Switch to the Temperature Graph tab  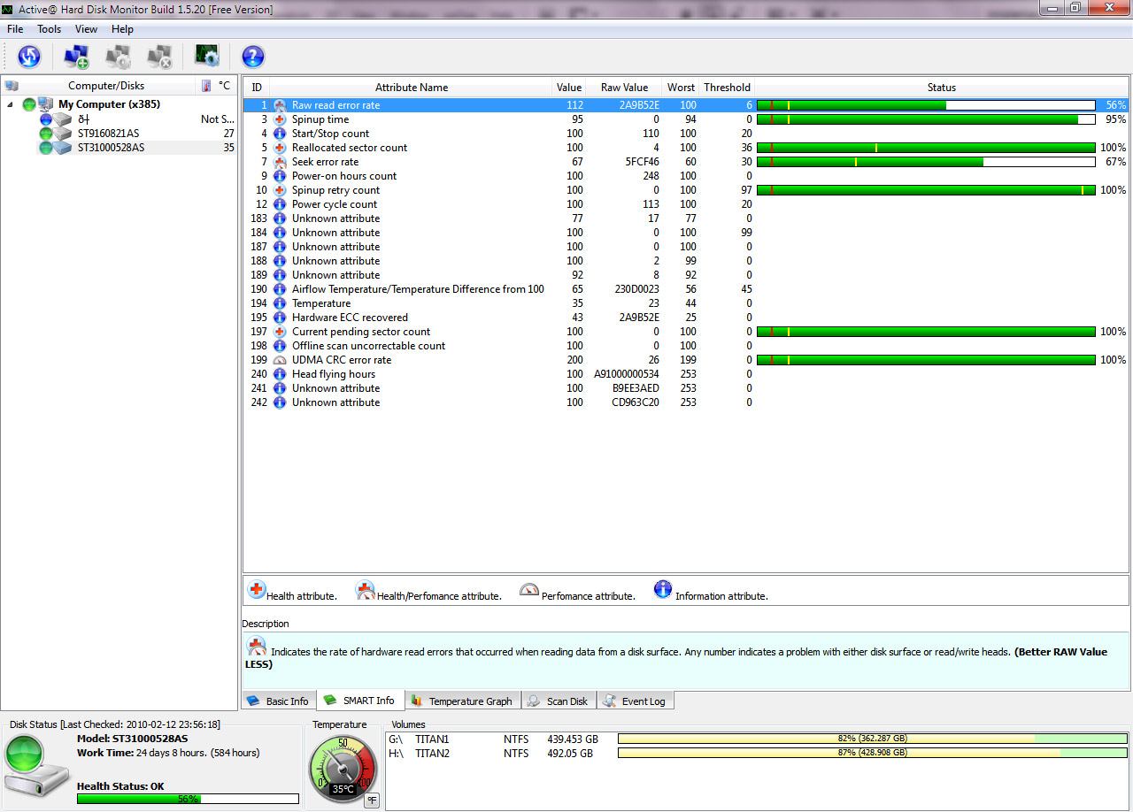(462, 701)
